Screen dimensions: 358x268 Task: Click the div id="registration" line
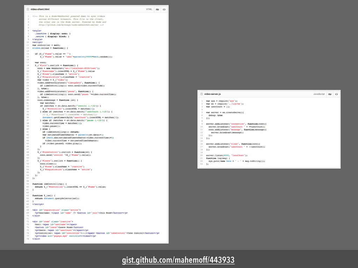[56, 210]
